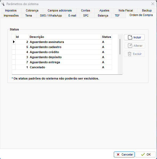Open the Impostos tab

coord(11,10)
